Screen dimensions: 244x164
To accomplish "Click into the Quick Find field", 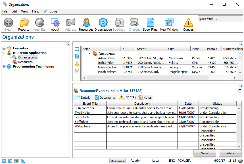I will 220,19.
